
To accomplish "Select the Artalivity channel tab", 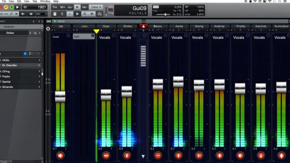I will 219,26.
